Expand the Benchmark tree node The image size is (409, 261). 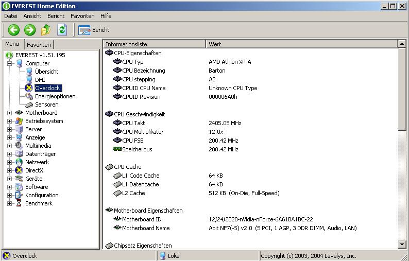tap(9, 204)
